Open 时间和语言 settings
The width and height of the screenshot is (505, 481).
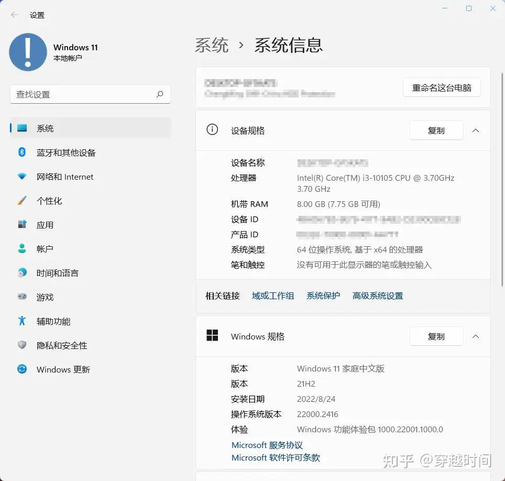(x=91, y=272)
